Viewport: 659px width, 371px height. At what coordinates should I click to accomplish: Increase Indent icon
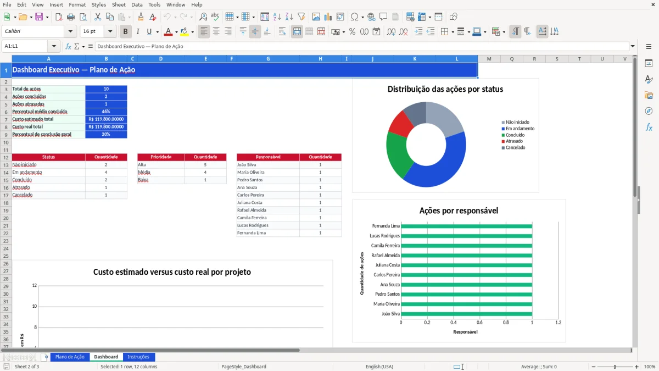(418, 32)
